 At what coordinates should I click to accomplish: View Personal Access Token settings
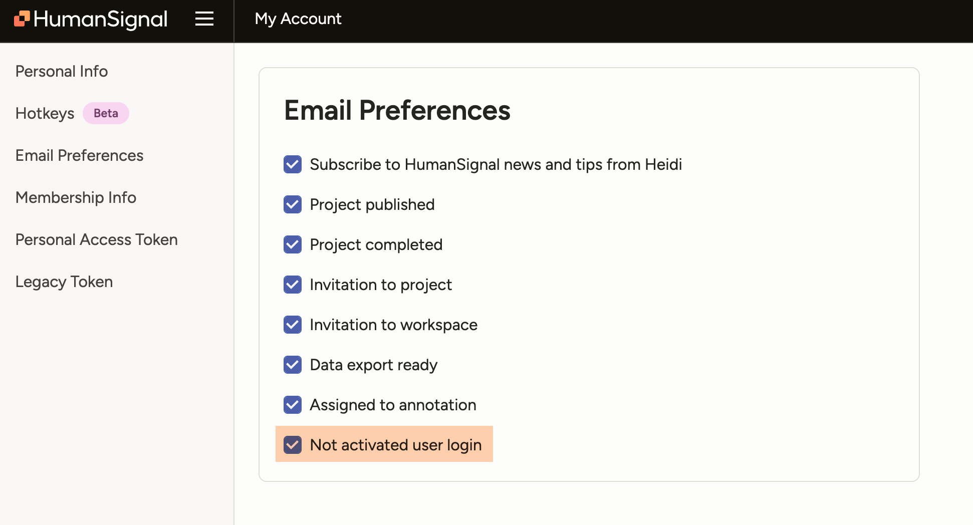96,239
